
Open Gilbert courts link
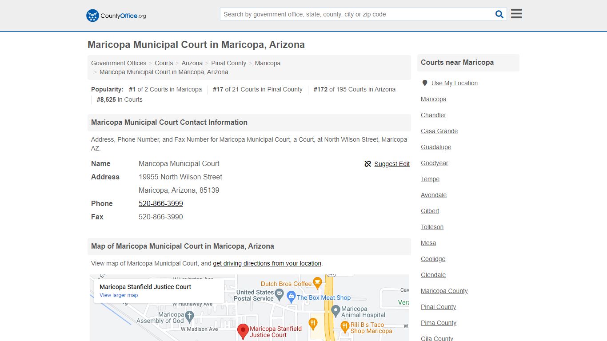pos(430,211)
